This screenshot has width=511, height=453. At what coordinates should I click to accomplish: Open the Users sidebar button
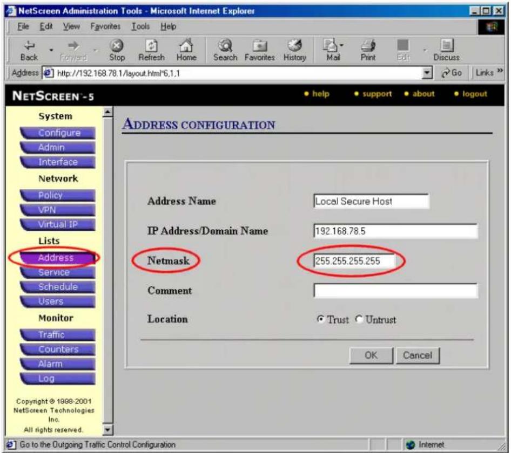coord(58,301)
